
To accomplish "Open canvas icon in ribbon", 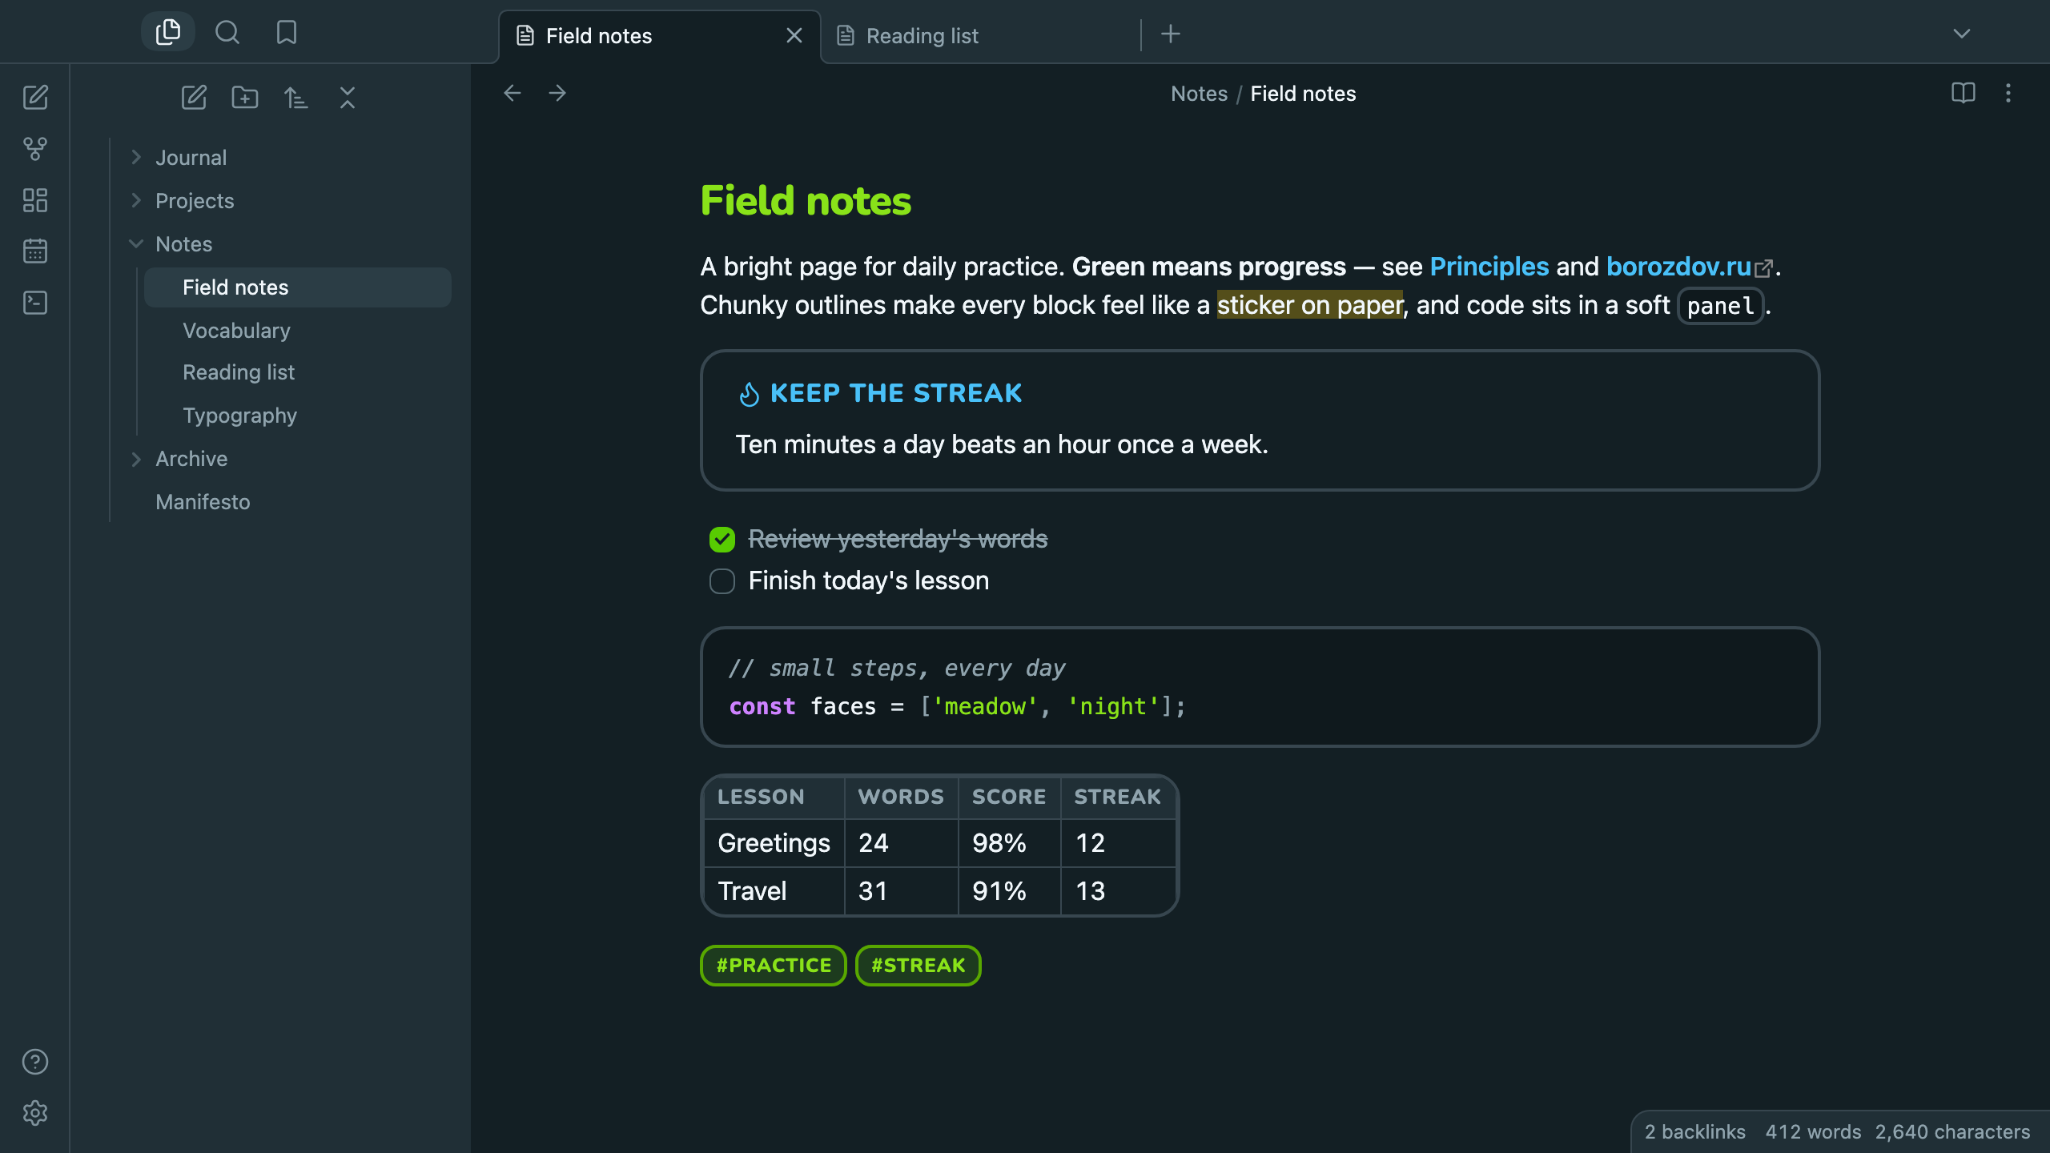I will click(35, 199).
